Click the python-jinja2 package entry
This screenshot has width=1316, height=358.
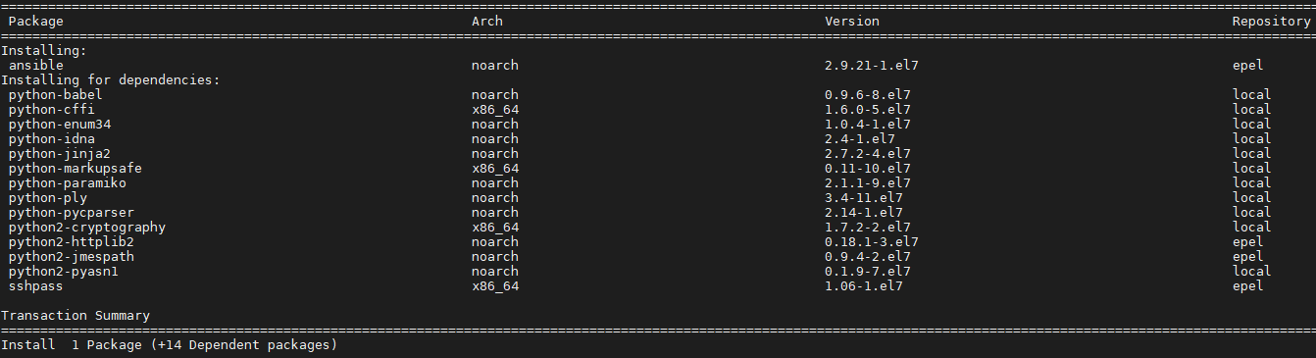(60, 154)
